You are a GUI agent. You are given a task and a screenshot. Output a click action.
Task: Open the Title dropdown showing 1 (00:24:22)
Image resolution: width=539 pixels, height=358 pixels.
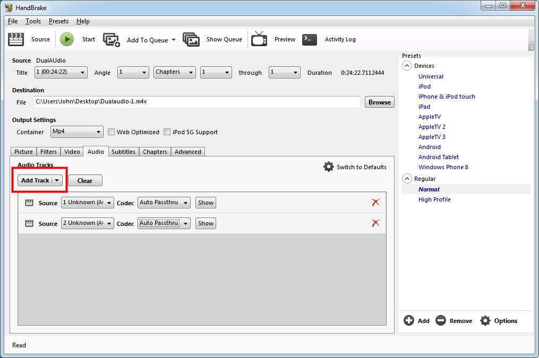coord(61,73)
